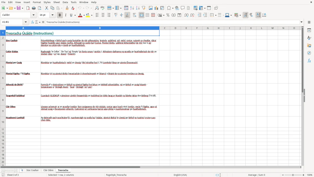Open the Data menu
Viewport: 314px width, 177px height.
click(x=65, y=2)
